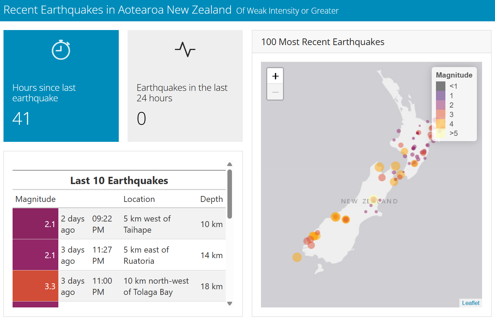
Task: Select the Taihape earthquake row
Action: pyautogui.click(x=147, y=224)
